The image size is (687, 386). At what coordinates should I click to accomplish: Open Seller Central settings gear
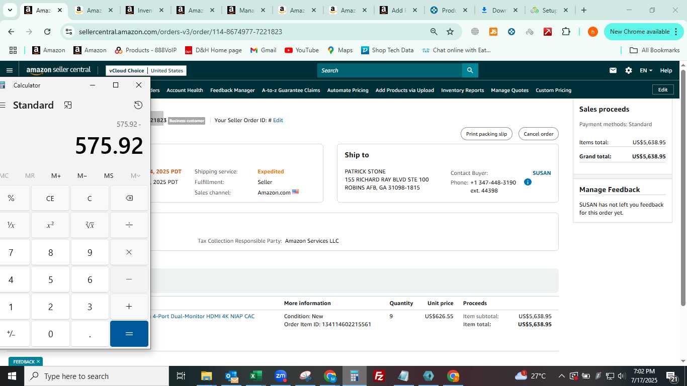pos(629,70)
